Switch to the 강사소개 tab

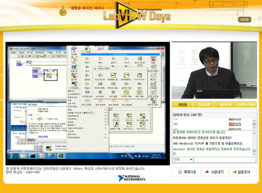[x=203, y=105]
